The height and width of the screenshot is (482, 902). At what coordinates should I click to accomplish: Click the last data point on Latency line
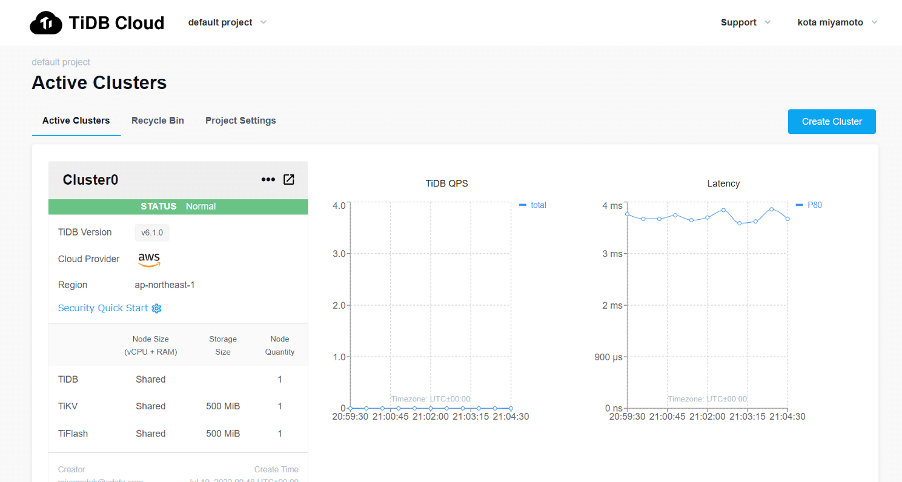click(788, 219)
